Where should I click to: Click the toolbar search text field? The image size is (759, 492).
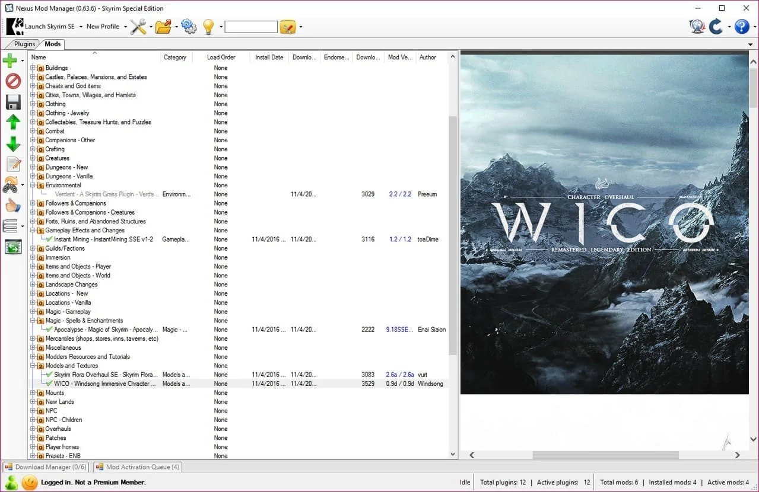251,27
